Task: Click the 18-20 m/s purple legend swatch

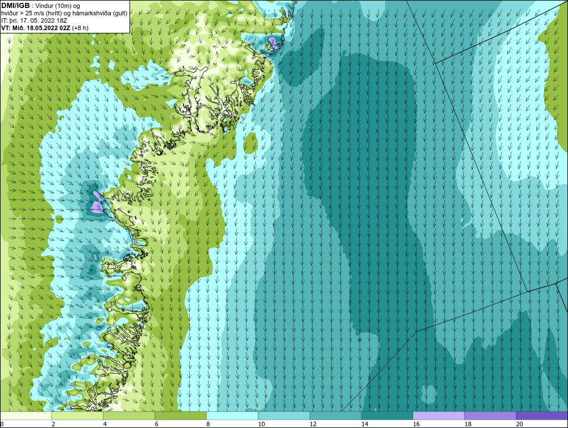Action: coord(491,415)
